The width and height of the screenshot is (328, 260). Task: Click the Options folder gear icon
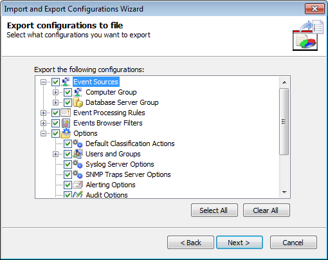(66, 133)
